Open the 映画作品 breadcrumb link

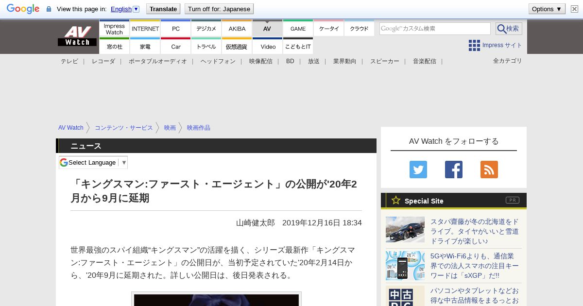(198, 128)
